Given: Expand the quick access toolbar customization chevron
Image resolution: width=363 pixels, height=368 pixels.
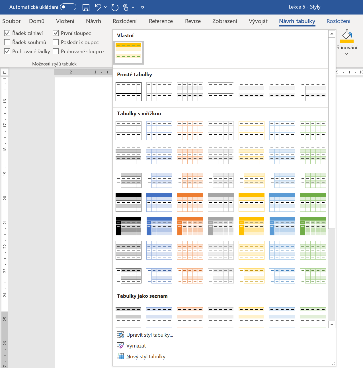Looking at the screenshot, I should coord(142,7).
